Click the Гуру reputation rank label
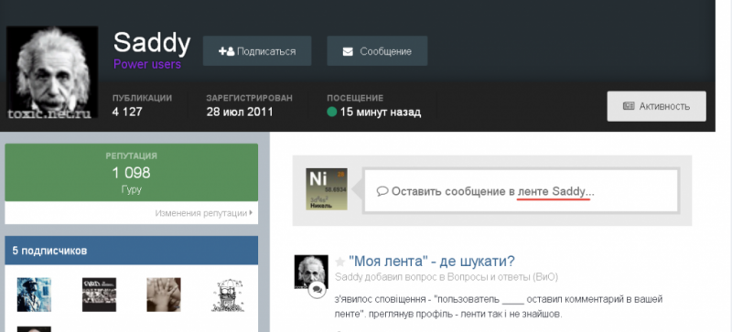The image size is (732, 332). point(131,189)
